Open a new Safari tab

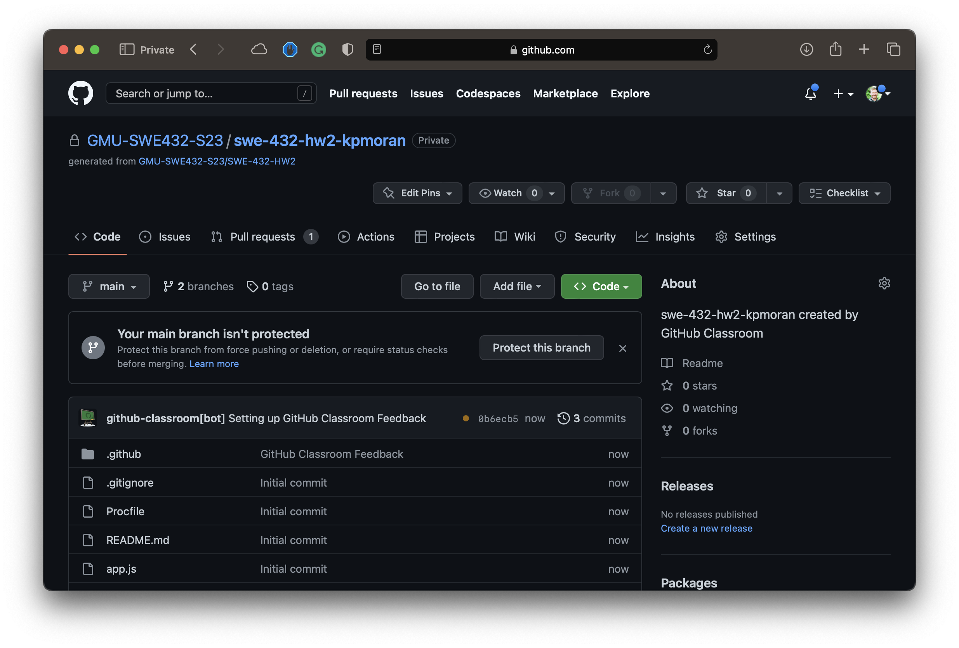[x=863, y=50]
